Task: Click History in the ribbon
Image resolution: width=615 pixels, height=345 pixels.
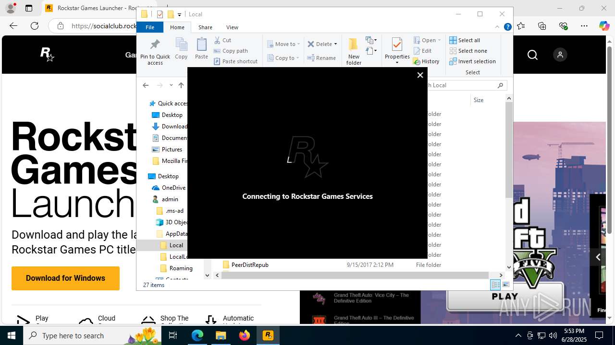Action: [426, 61]
